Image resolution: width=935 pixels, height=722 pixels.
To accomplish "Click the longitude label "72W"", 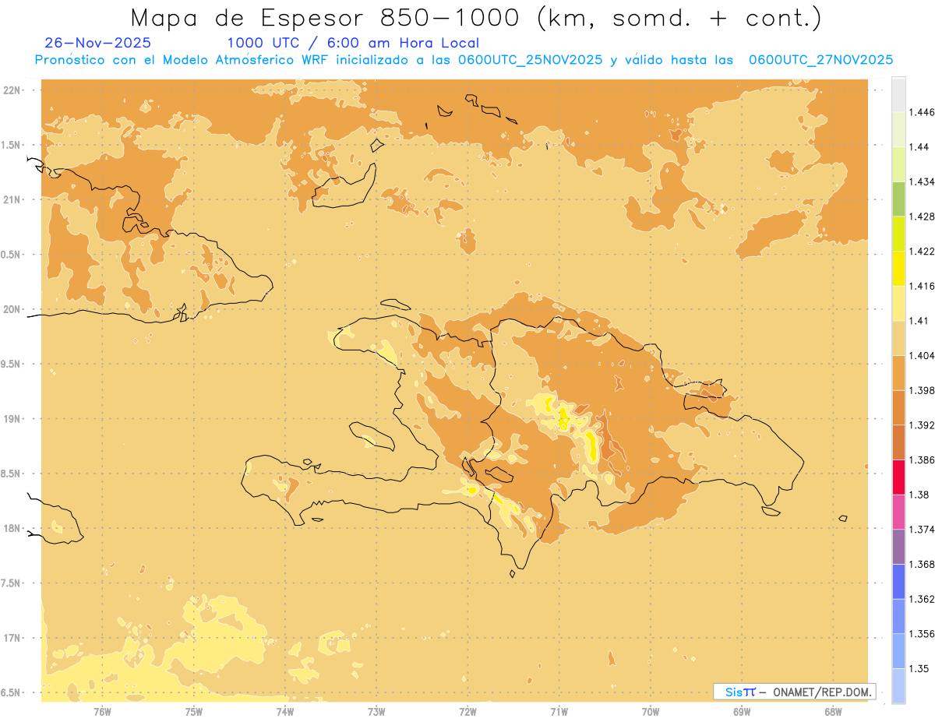I will point(467,712).
